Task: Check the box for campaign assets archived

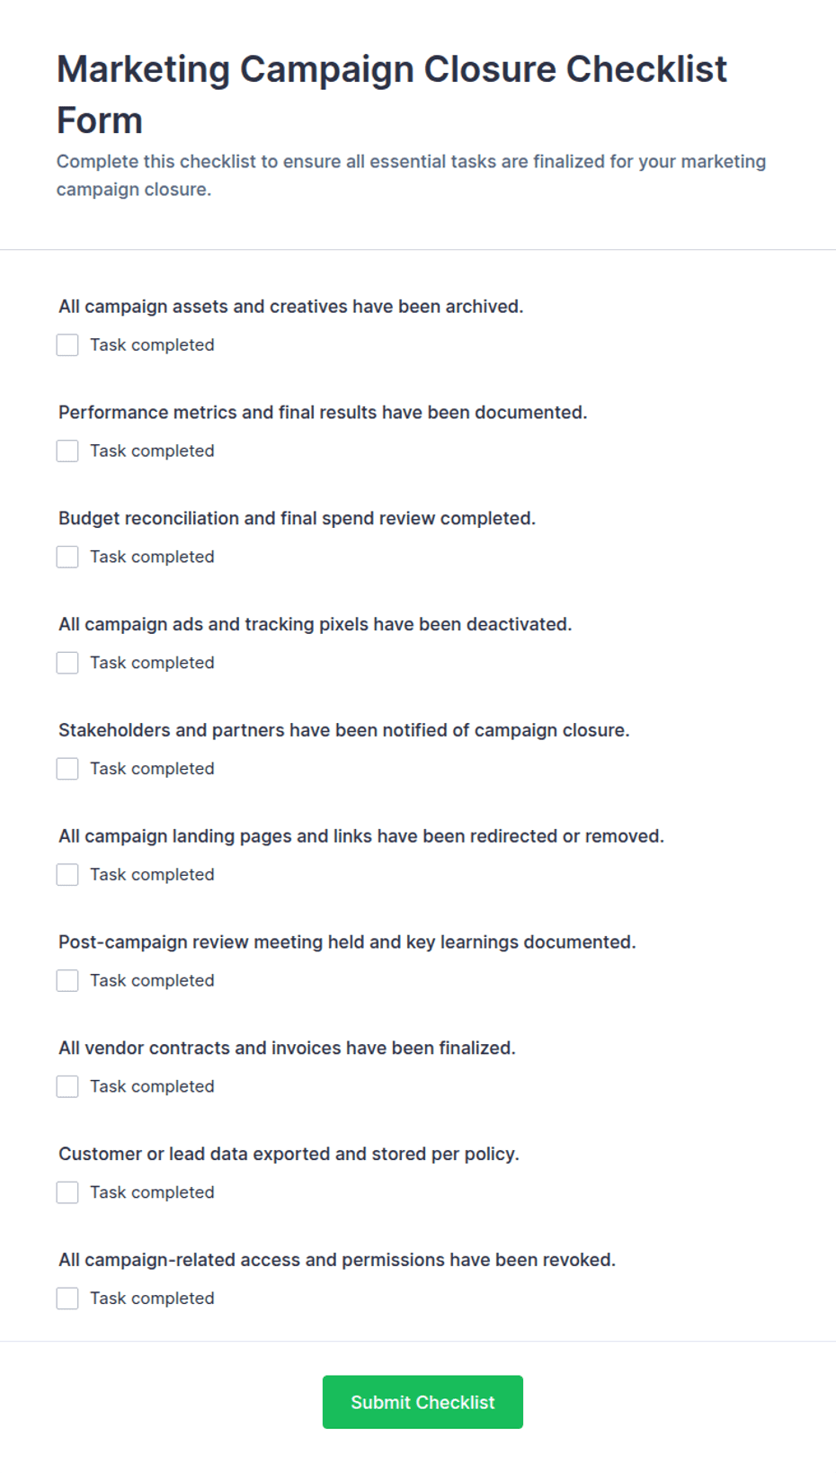Action: [67, 345]
